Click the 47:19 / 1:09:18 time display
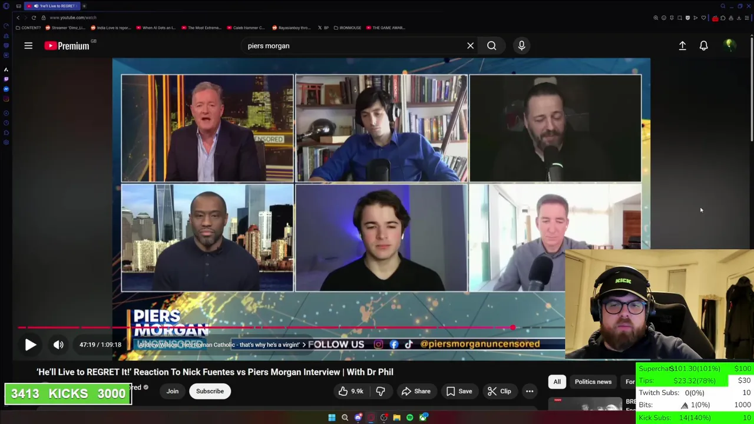Screen dimensions: 754x424 (100, 344)
